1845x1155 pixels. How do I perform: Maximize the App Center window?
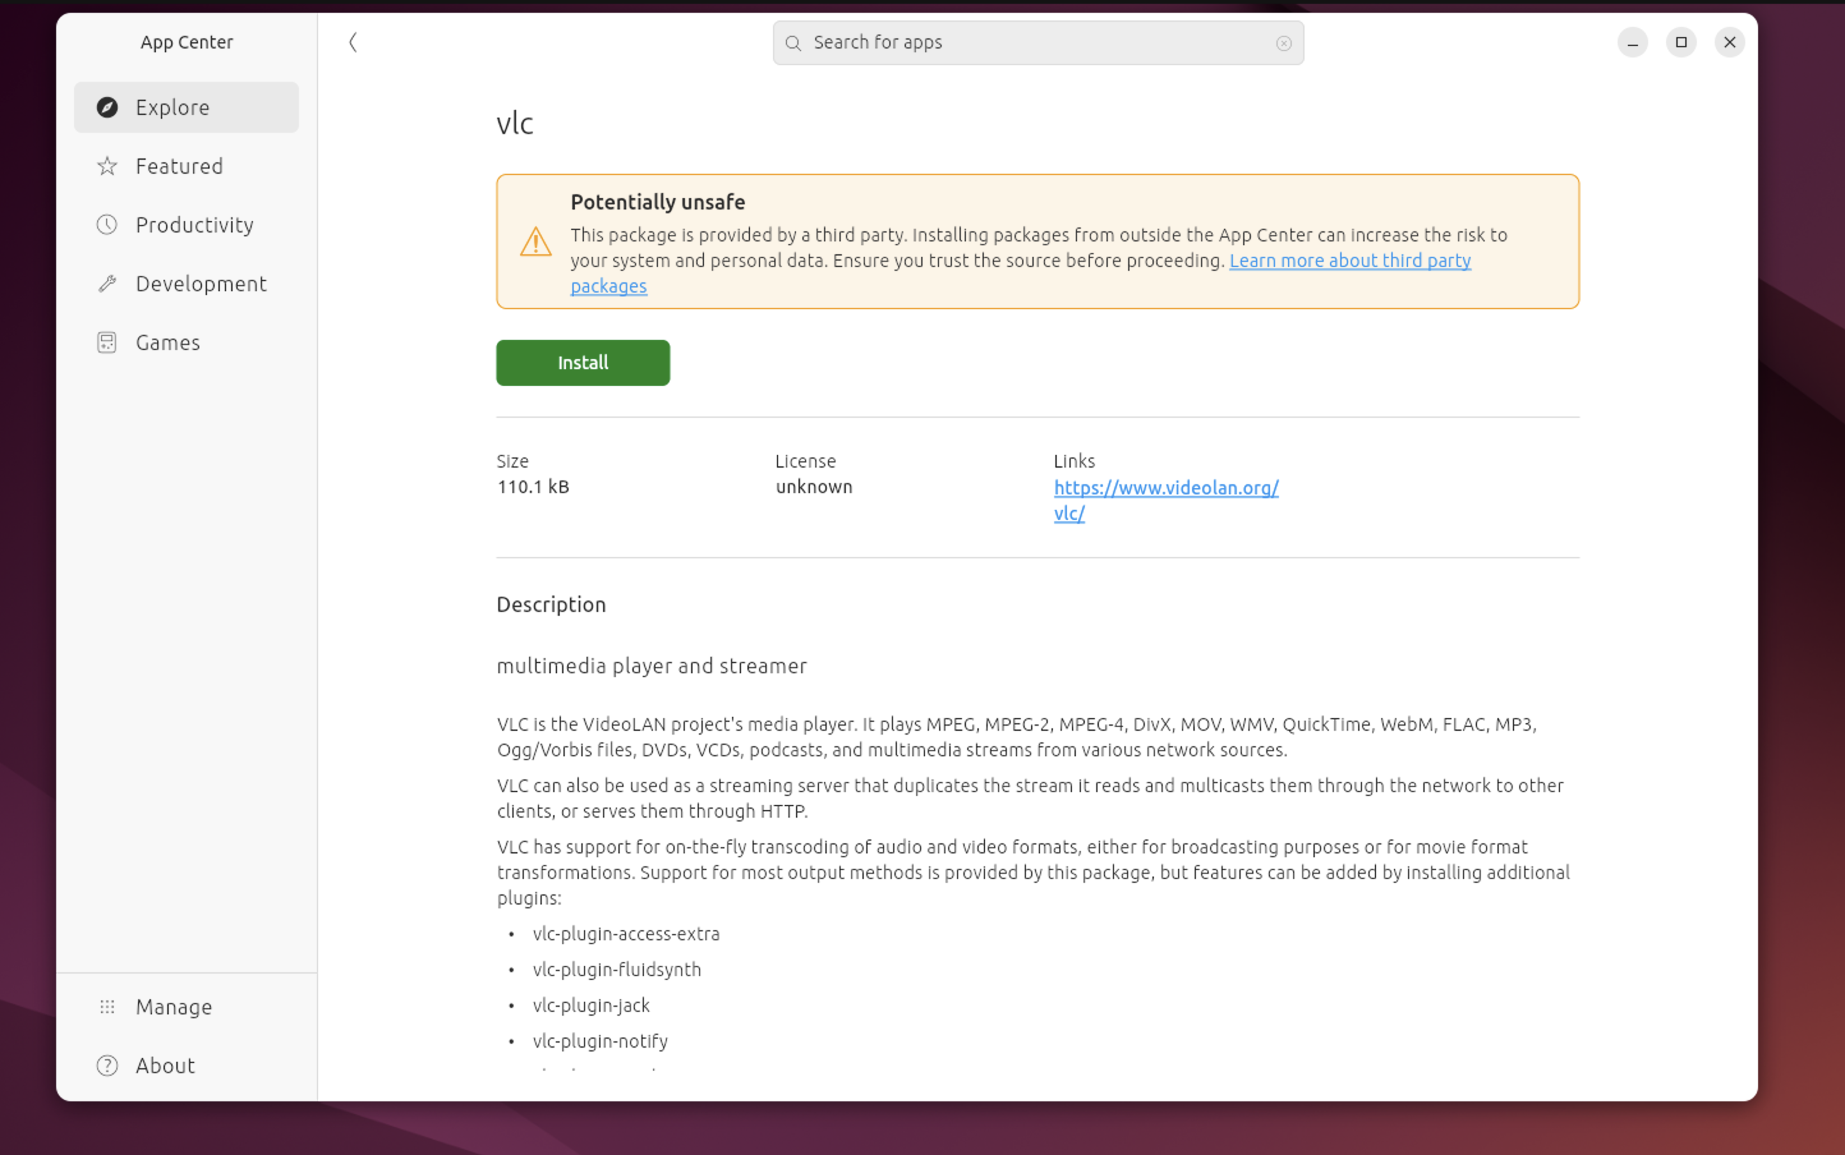tap(1681, 42)
